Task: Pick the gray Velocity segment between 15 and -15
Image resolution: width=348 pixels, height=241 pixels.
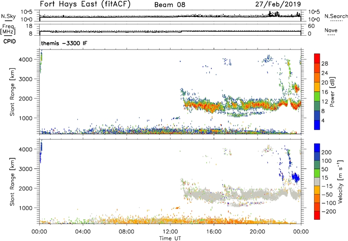Action: point(317,181)
